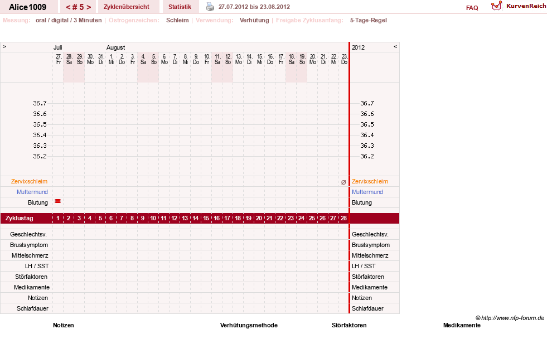
Task: Open the Zyklenübersicht tab
Action: click(x=126, y=7)
